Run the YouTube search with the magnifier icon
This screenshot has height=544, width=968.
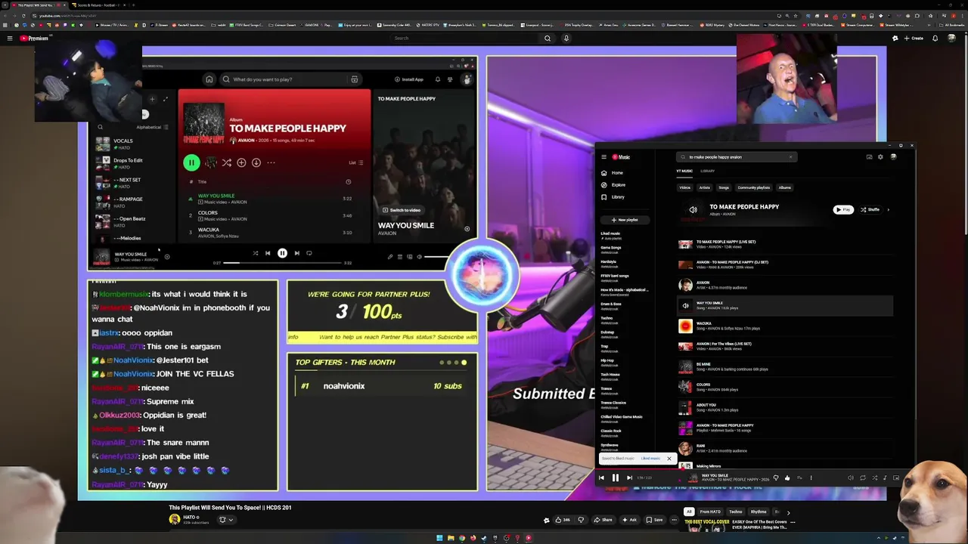point(548,39)
